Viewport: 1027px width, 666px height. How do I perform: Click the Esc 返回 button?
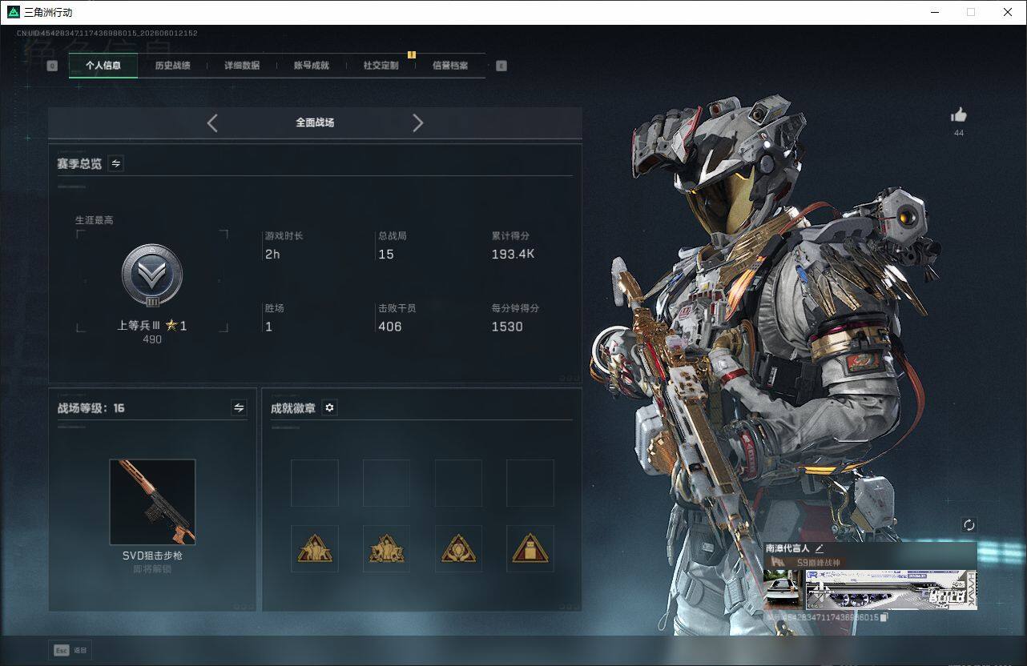coord(70,650)
